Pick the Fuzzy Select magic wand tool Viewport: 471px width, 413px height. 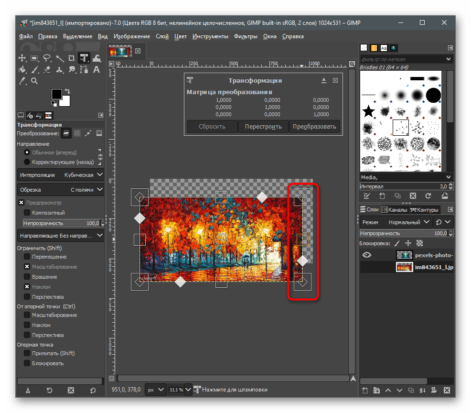tap(59, 58)
